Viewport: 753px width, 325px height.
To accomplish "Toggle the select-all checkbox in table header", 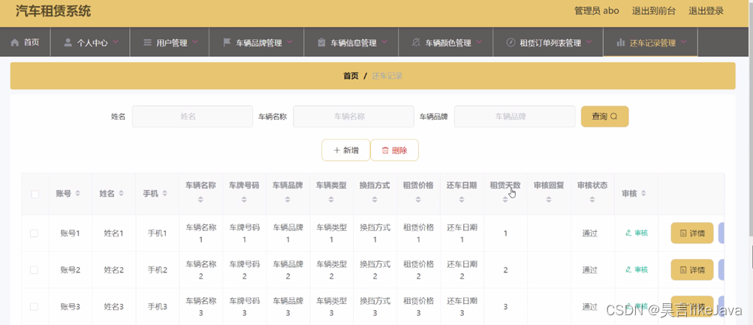I will pos(35,194).
